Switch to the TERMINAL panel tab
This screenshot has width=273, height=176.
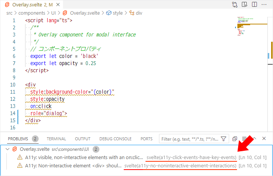coord(56,139)
